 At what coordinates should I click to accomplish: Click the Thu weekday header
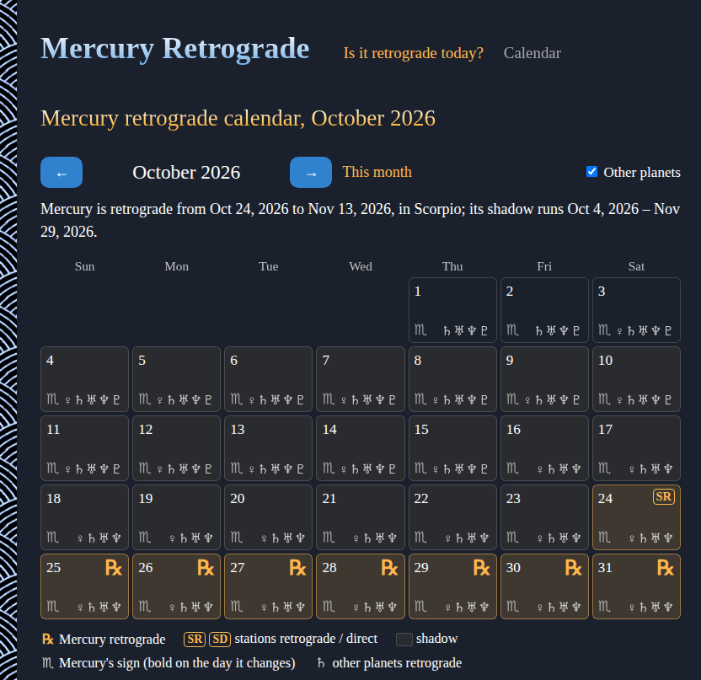452,266
